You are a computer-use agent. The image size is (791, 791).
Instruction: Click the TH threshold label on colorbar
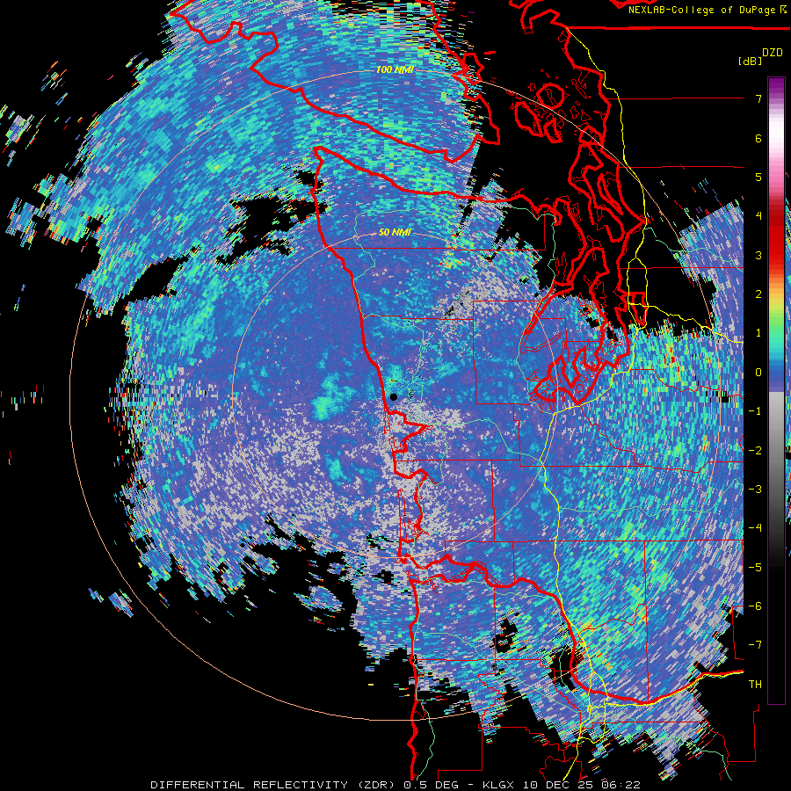755,685
